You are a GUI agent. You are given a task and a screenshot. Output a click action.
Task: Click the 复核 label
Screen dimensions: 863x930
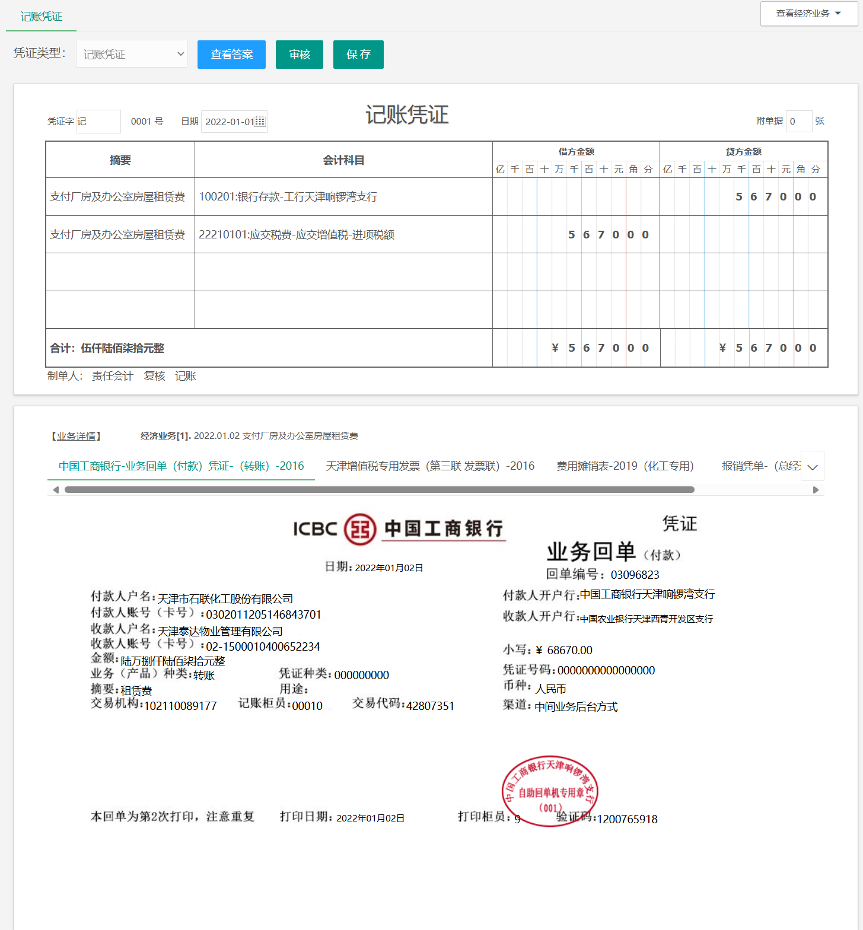click(154, 376)
